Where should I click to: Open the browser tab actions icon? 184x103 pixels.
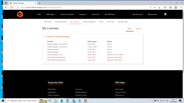coord(6,3)
